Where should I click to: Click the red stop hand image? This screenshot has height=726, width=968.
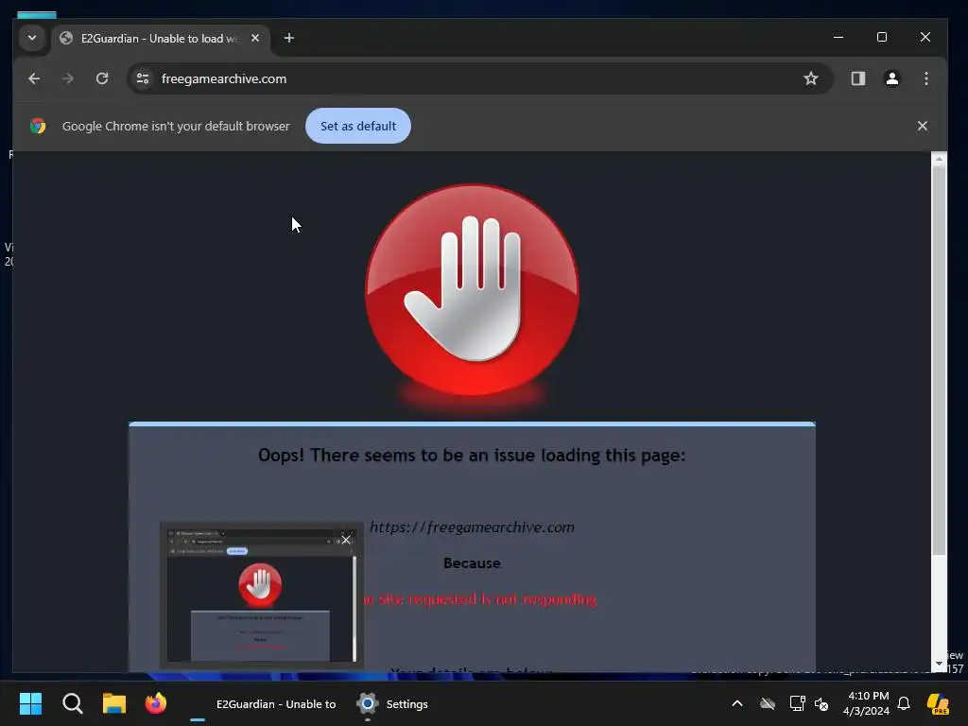473,290
